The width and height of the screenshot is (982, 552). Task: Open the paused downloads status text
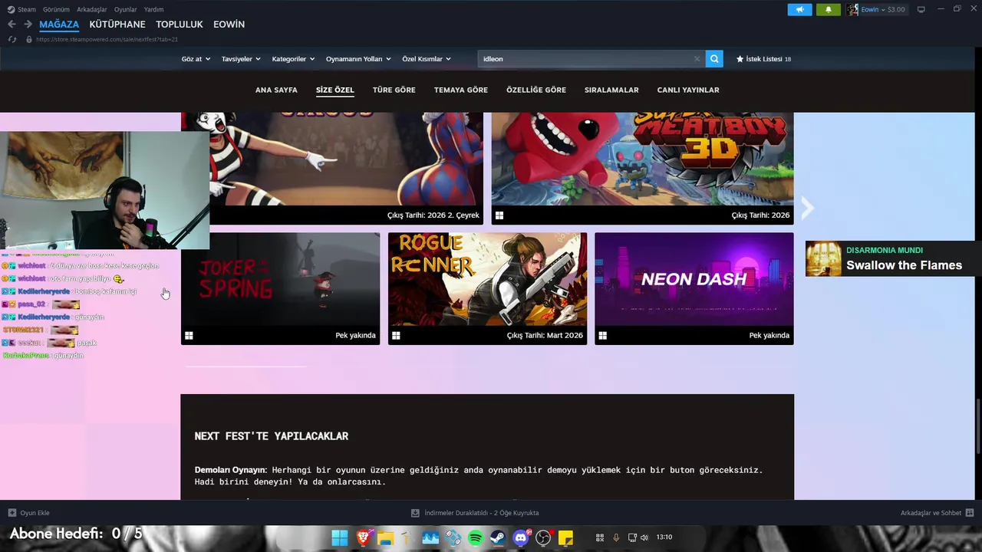pyautogui.click(x=481, y=513)
